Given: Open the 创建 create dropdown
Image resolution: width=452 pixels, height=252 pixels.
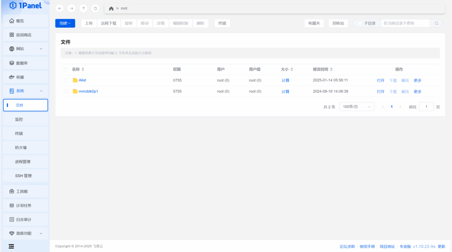Looking at the screenshot, I should tap(65, 23).
